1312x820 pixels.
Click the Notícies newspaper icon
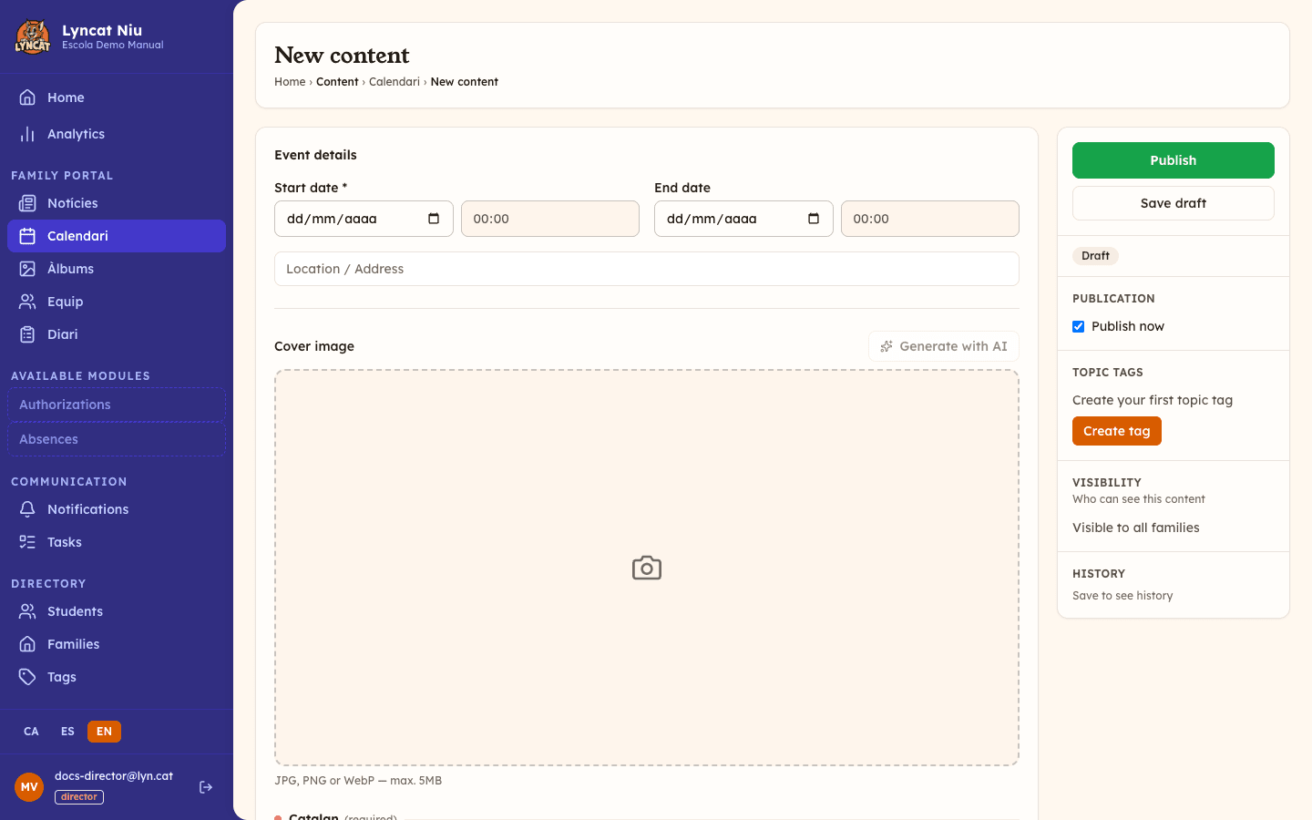(x=27, y=203)
